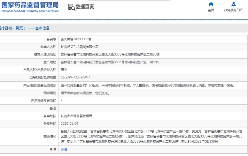248x156 pixels.
Task: Select model spec CJ-ZJW-7;CJ-YJW-7
Action: (x=75, y=78)
